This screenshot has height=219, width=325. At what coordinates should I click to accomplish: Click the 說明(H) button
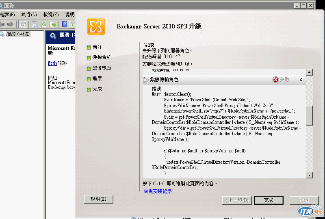[x=99, y=199]
